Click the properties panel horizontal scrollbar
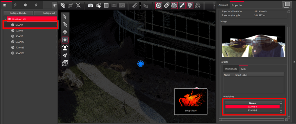The image size is (296, 124). point(252,119)
